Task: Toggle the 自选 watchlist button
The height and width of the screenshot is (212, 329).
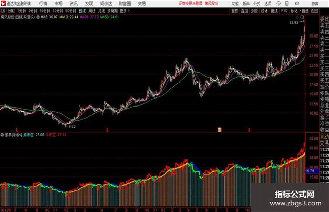Action: pyautogui.click(x=304, y=11)
